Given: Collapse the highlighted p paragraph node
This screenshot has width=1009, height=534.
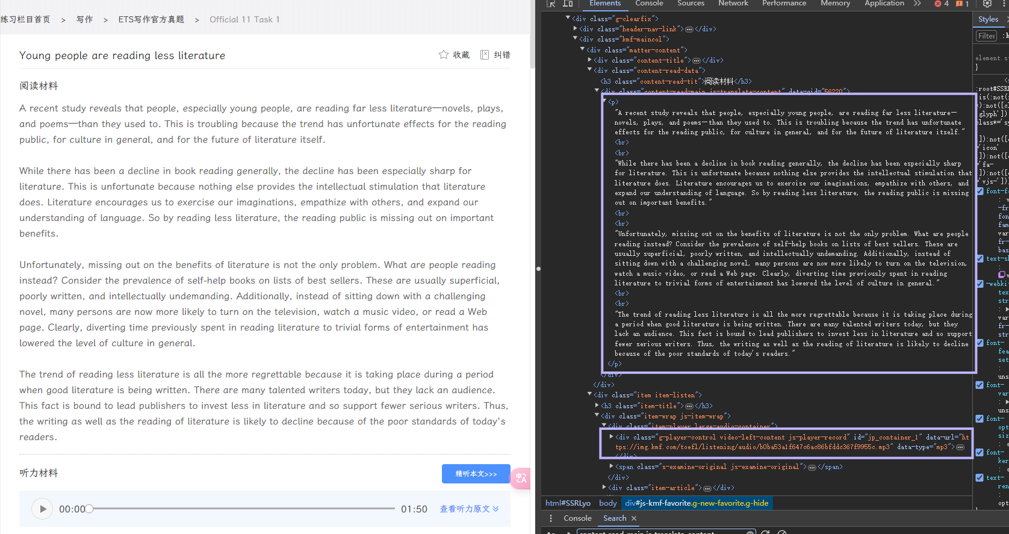Looking at the screenshot, I should pyautogui.click(x=604, y=101).
